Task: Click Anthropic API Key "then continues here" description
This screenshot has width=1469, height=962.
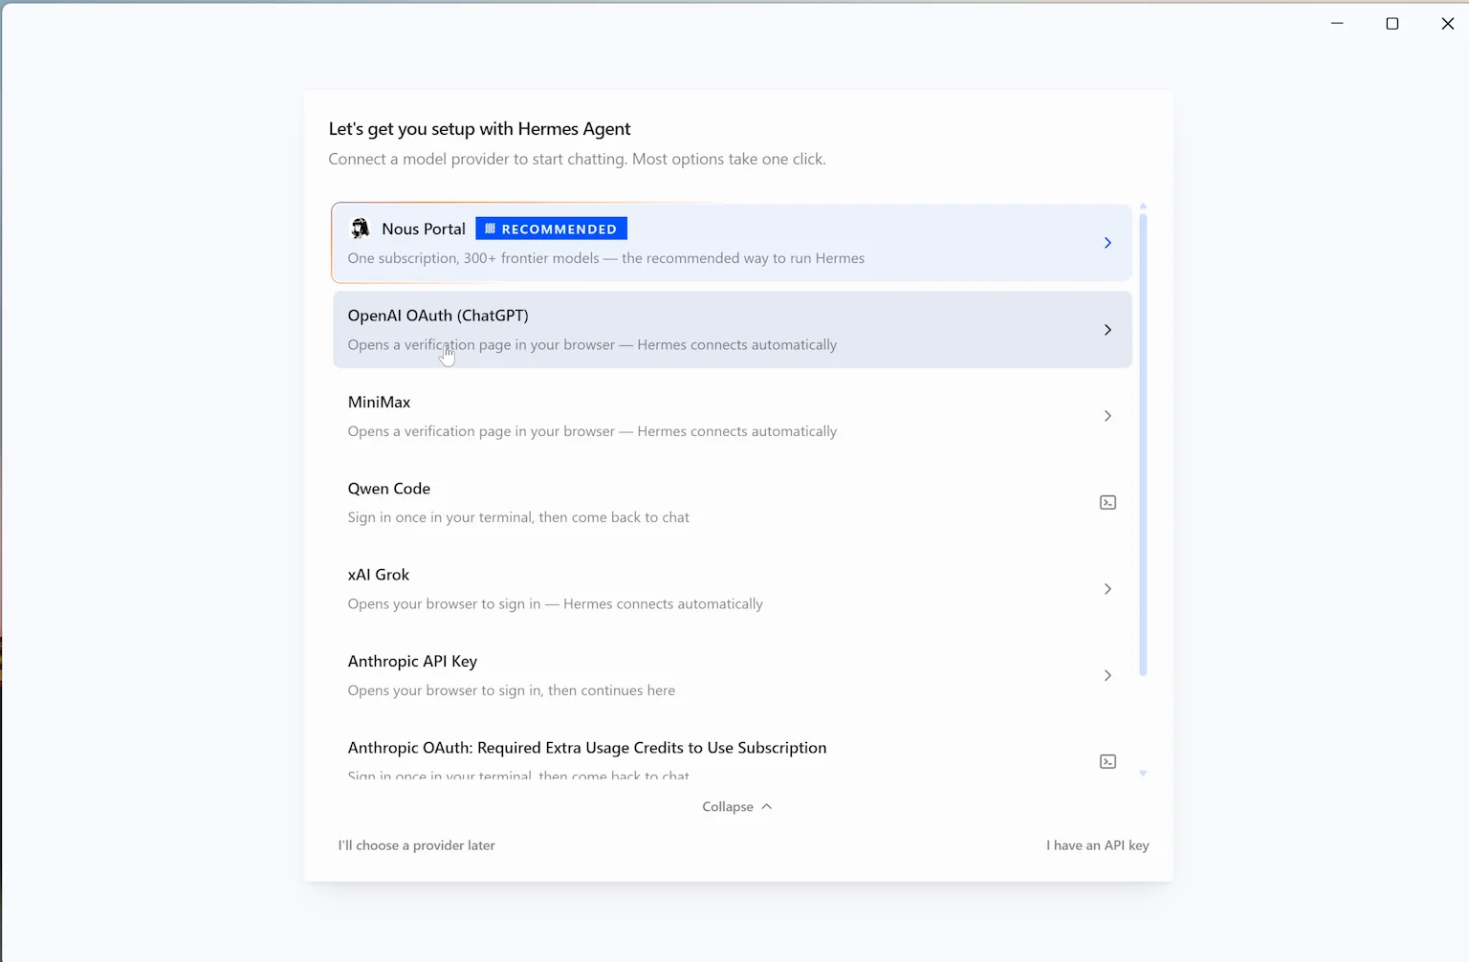Action: (x=512, y=690)
